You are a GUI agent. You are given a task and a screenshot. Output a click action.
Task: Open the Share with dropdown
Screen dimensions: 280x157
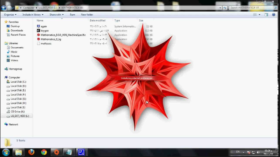tap(56, 15)
